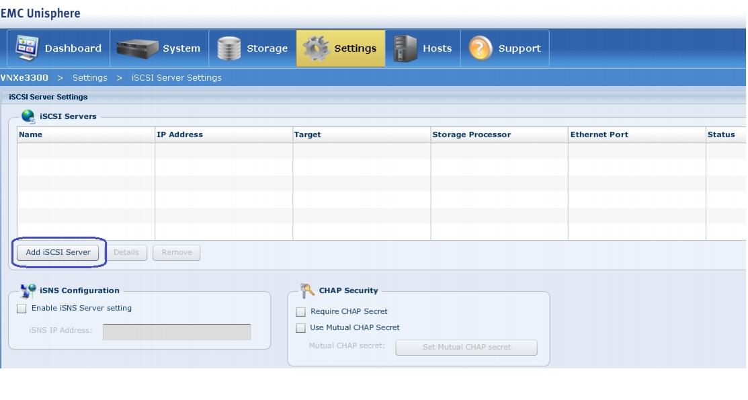Click iSCSI Server Settings breadcrumb entry

tap(177, 78)
